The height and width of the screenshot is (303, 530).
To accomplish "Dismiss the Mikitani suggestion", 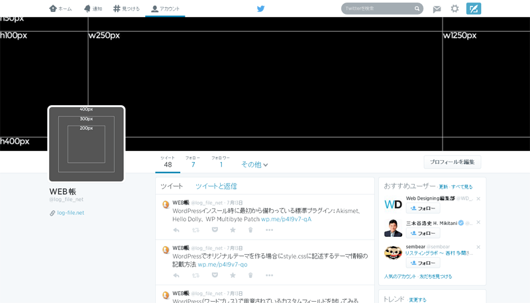I will coord(478,222).
